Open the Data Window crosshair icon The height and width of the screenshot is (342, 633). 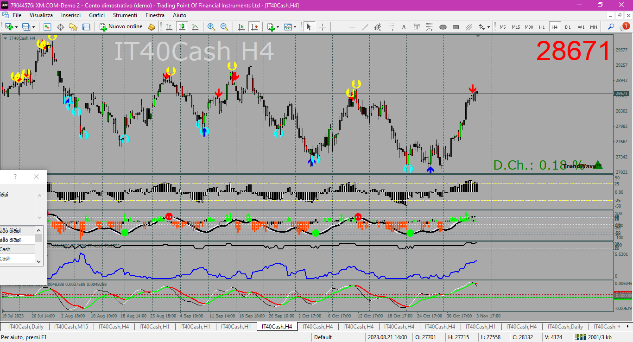60,27
